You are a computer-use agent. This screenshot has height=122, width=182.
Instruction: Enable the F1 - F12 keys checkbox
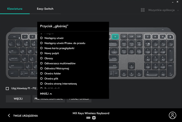click(x=7, y=88)
